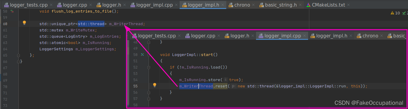Click the lightbulb on line 55 in inset editor
This screenshot has height=109, width=408.
(x=155, y=85)
